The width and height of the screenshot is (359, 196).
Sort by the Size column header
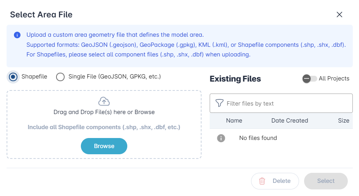(344, 121)
